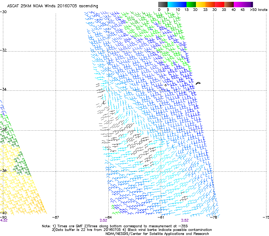Click the 'NOAA/NESDIS/Center for Satellite Applications and Research' credit

(157, 234)
